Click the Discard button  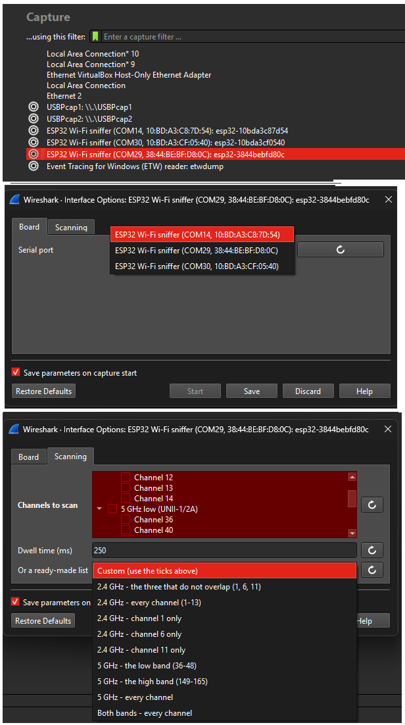point(308,391)
